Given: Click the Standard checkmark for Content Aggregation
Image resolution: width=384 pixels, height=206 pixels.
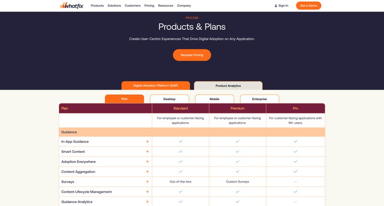Looking at the screenshot, I should pos(180,172).
